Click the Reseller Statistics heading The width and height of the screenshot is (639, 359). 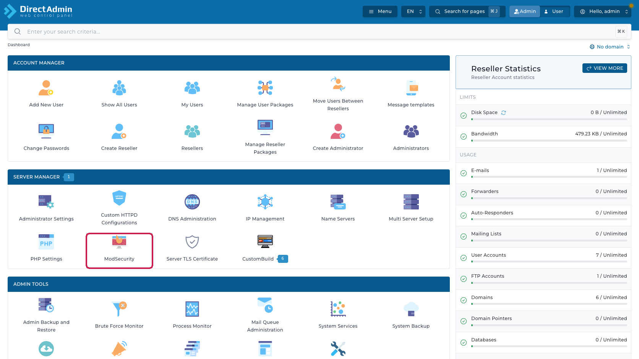click(x=506, y=69)
